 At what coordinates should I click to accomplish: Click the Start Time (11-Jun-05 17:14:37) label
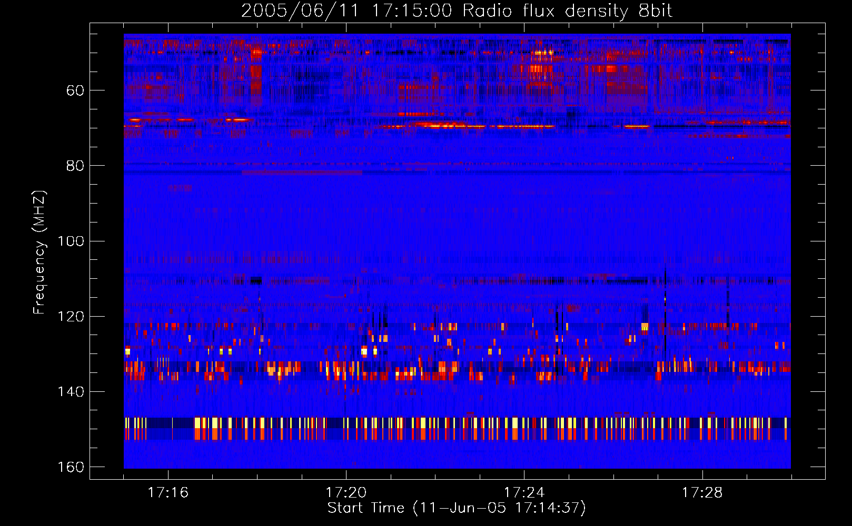[x=457, y=508]
